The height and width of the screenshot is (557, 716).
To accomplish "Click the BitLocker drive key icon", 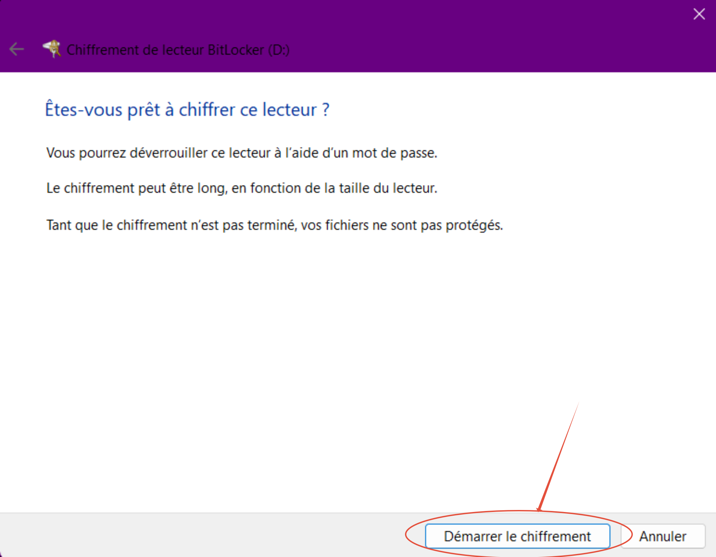I will point(52,49).
